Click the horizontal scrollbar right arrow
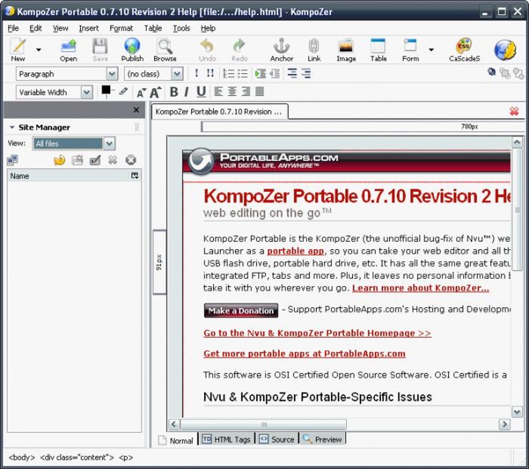529x469 pixels. click(505, 424)
